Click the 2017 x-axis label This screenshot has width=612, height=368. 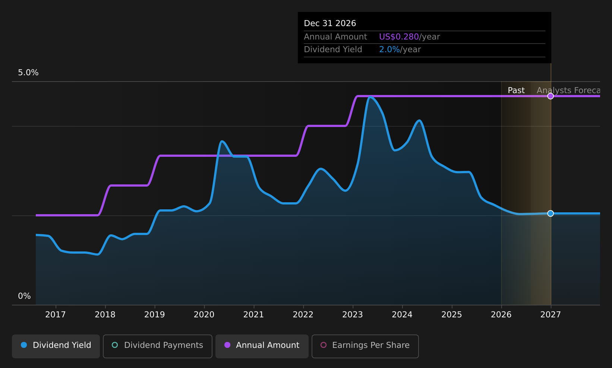pos(56,315)
